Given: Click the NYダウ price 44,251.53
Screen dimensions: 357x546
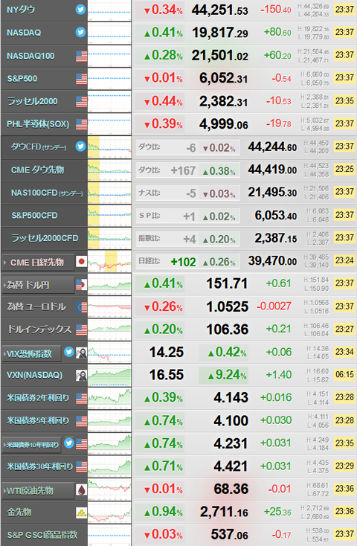Looking at the screenshot, I should 219,10.
